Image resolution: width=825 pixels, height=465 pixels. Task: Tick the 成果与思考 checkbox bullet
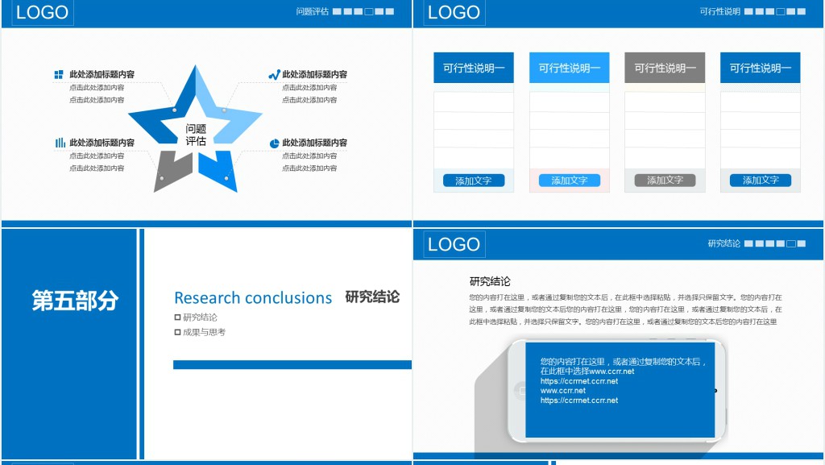(x=178, y=332)
